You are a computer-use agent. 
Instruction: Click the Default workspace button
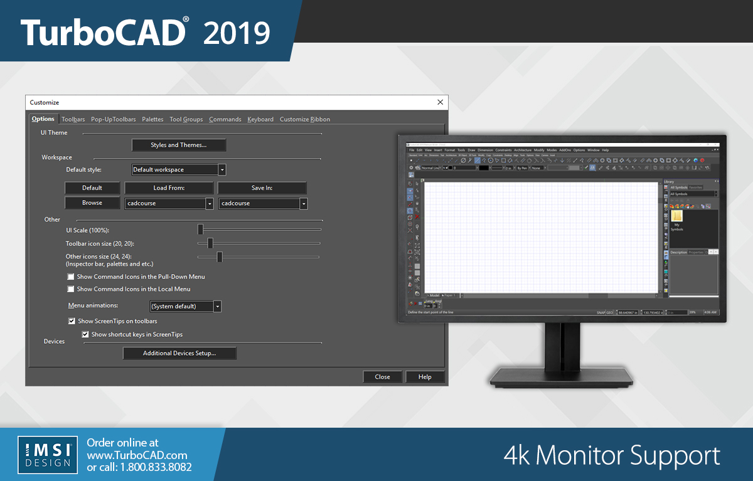[92, 188]
